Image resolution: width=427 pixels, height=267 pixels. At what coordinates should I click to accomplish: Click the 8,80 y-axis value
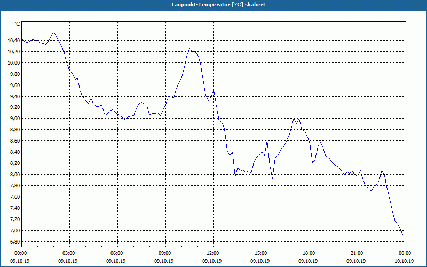[15, 130]
